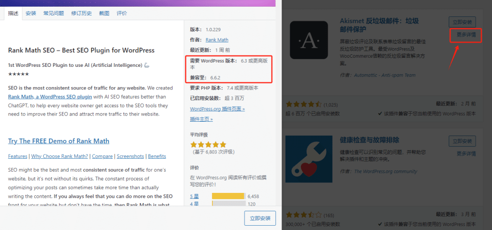Viewport: 492px width, 230px height.
Task: Switch to the 描述 tab
Action: [13, 13]
